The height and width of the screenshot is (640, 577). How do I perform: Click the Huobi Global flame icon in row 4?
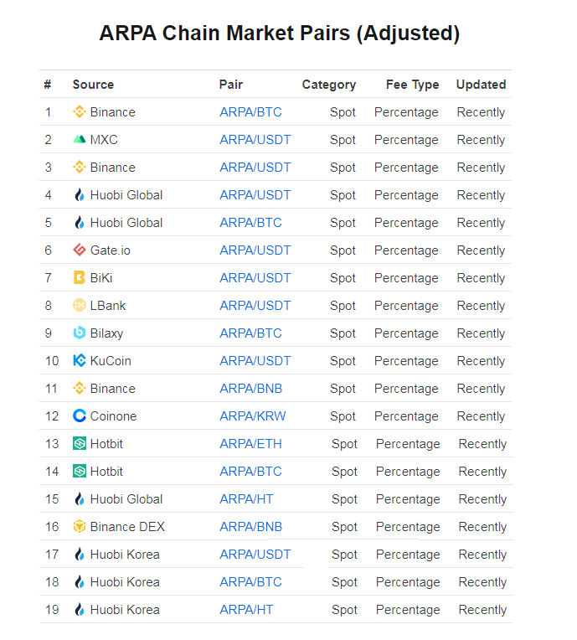point(80,194)
